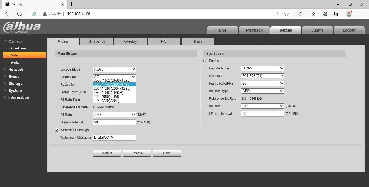Click the Watermark Character field
This screenshot has height=187, width=369.
pos(114,138)
